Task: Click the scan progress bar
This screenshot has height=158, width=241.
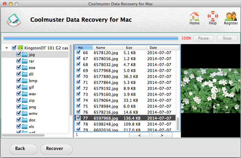Action: (91, 38)
